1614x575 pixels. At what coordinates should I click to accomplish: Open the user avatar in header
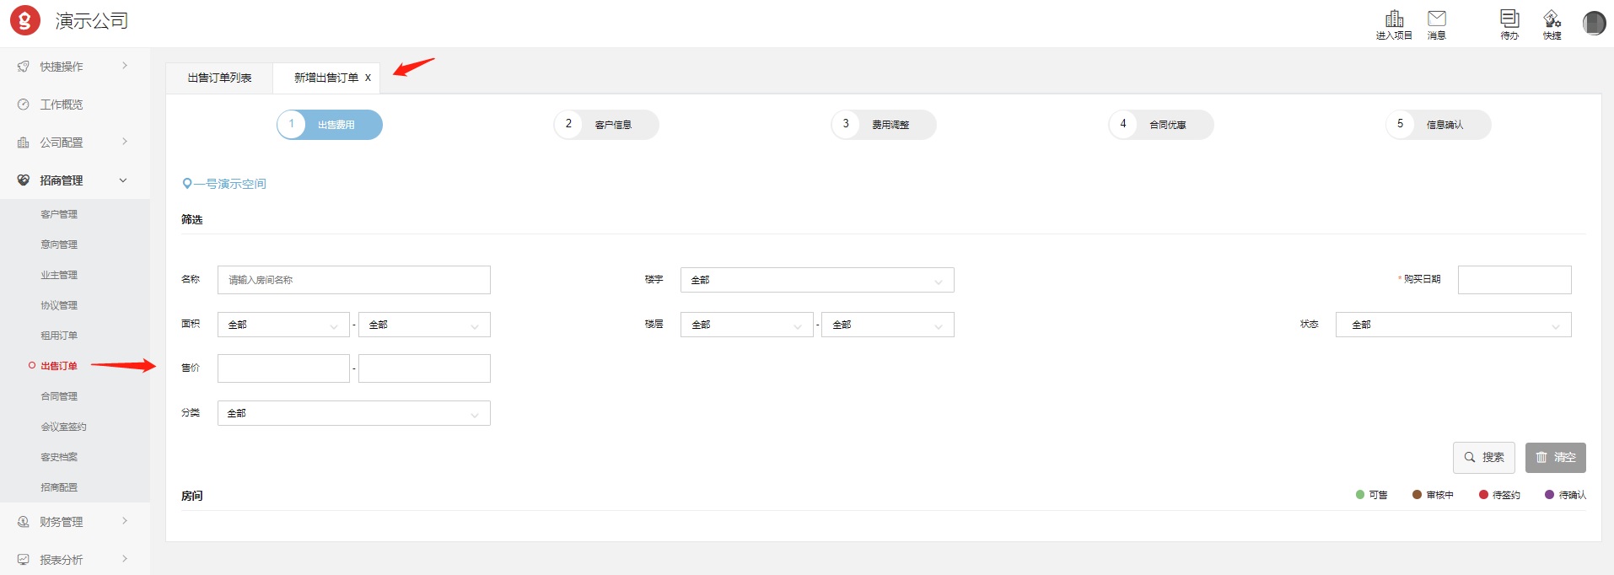coord(1593,23)
